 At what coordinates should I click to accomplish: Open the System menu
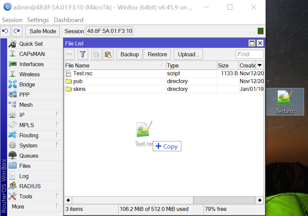(x=35, y=145)
